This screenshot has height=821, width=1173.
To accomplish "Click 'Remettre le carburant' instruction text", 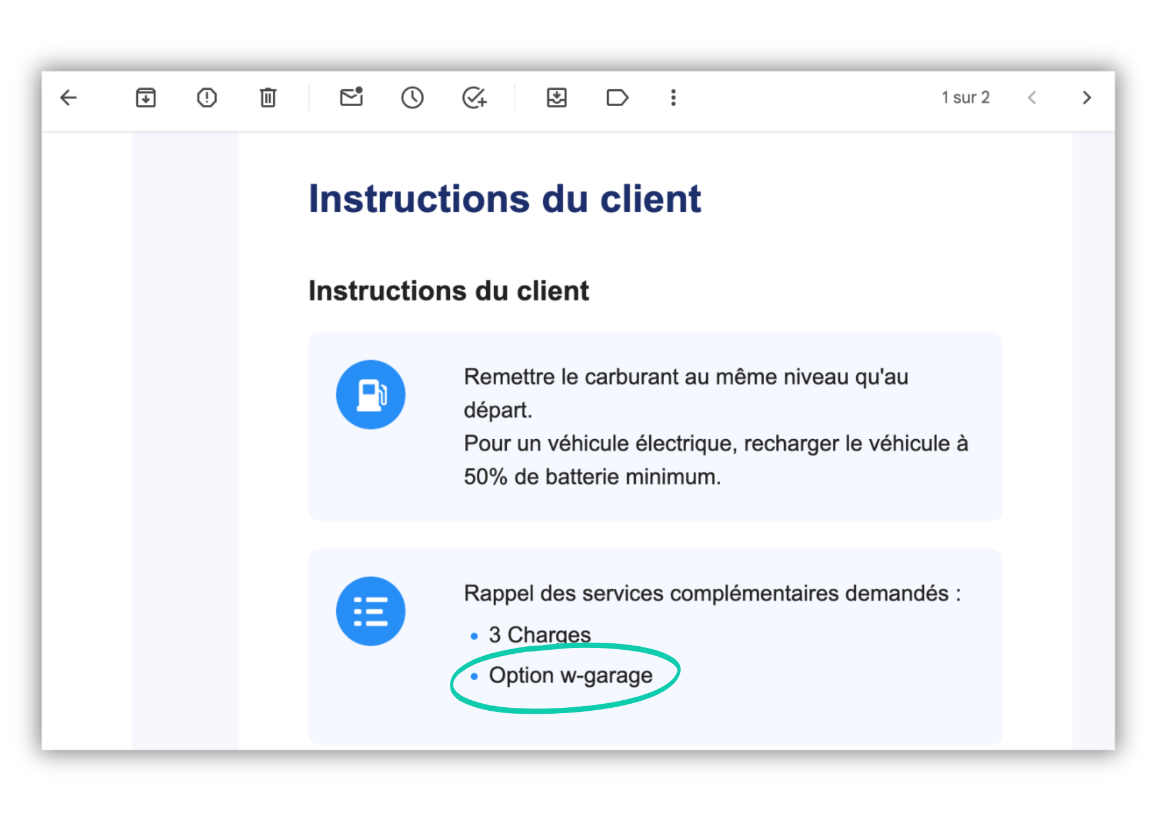I will click(x=686, y=393).
